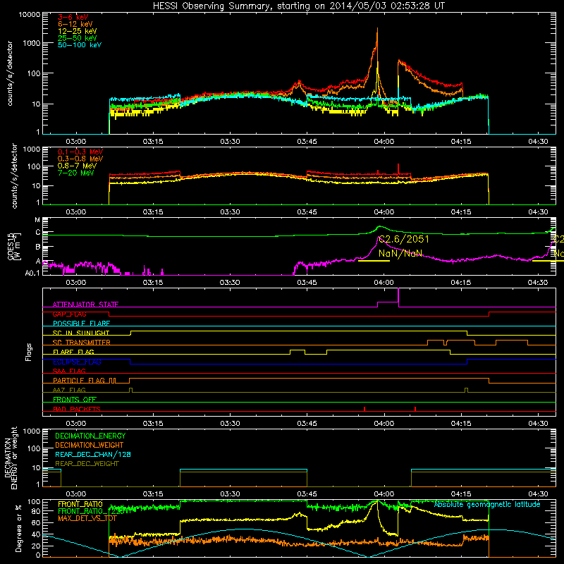The width and height of the screenshot is (564, 564).
Task: Select the FRONTS_OFF flag label
Action: [75, 400]
